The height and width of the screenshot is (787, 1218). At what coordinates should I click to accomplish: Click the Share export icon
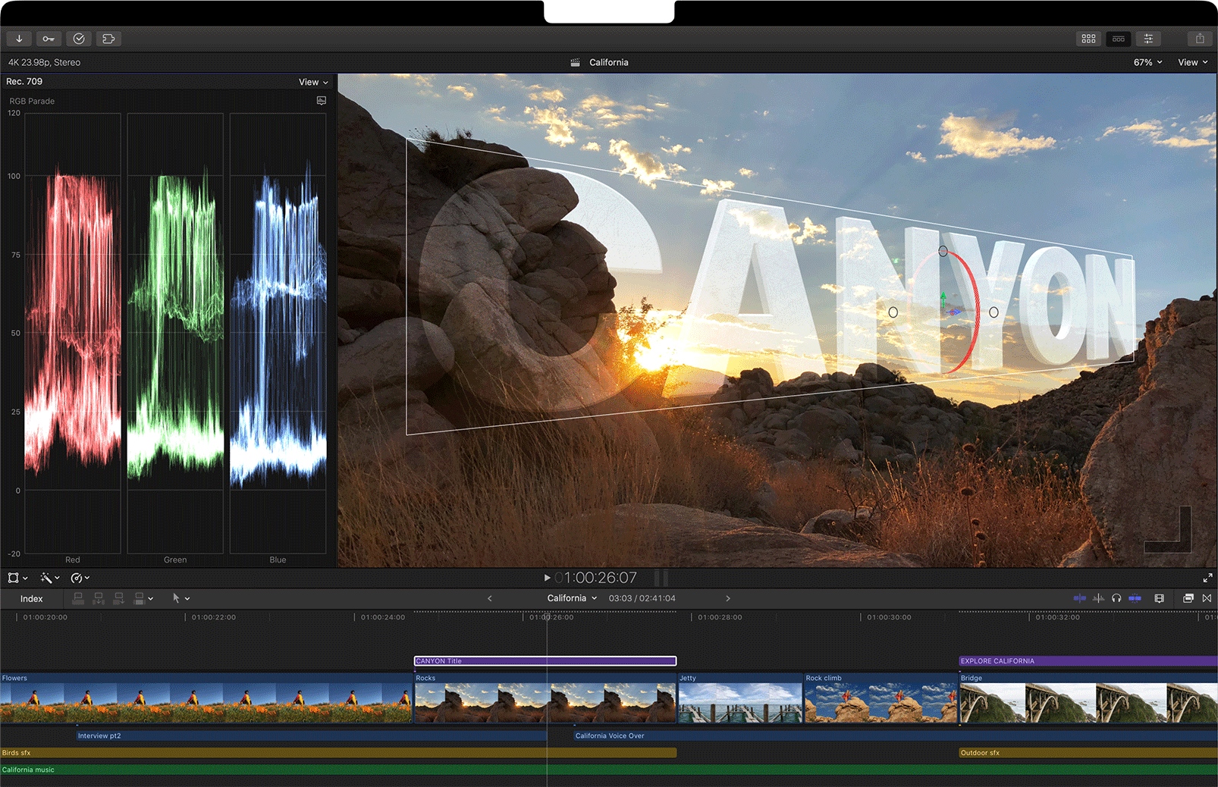pyautogui.click(x=1199, y=39)
